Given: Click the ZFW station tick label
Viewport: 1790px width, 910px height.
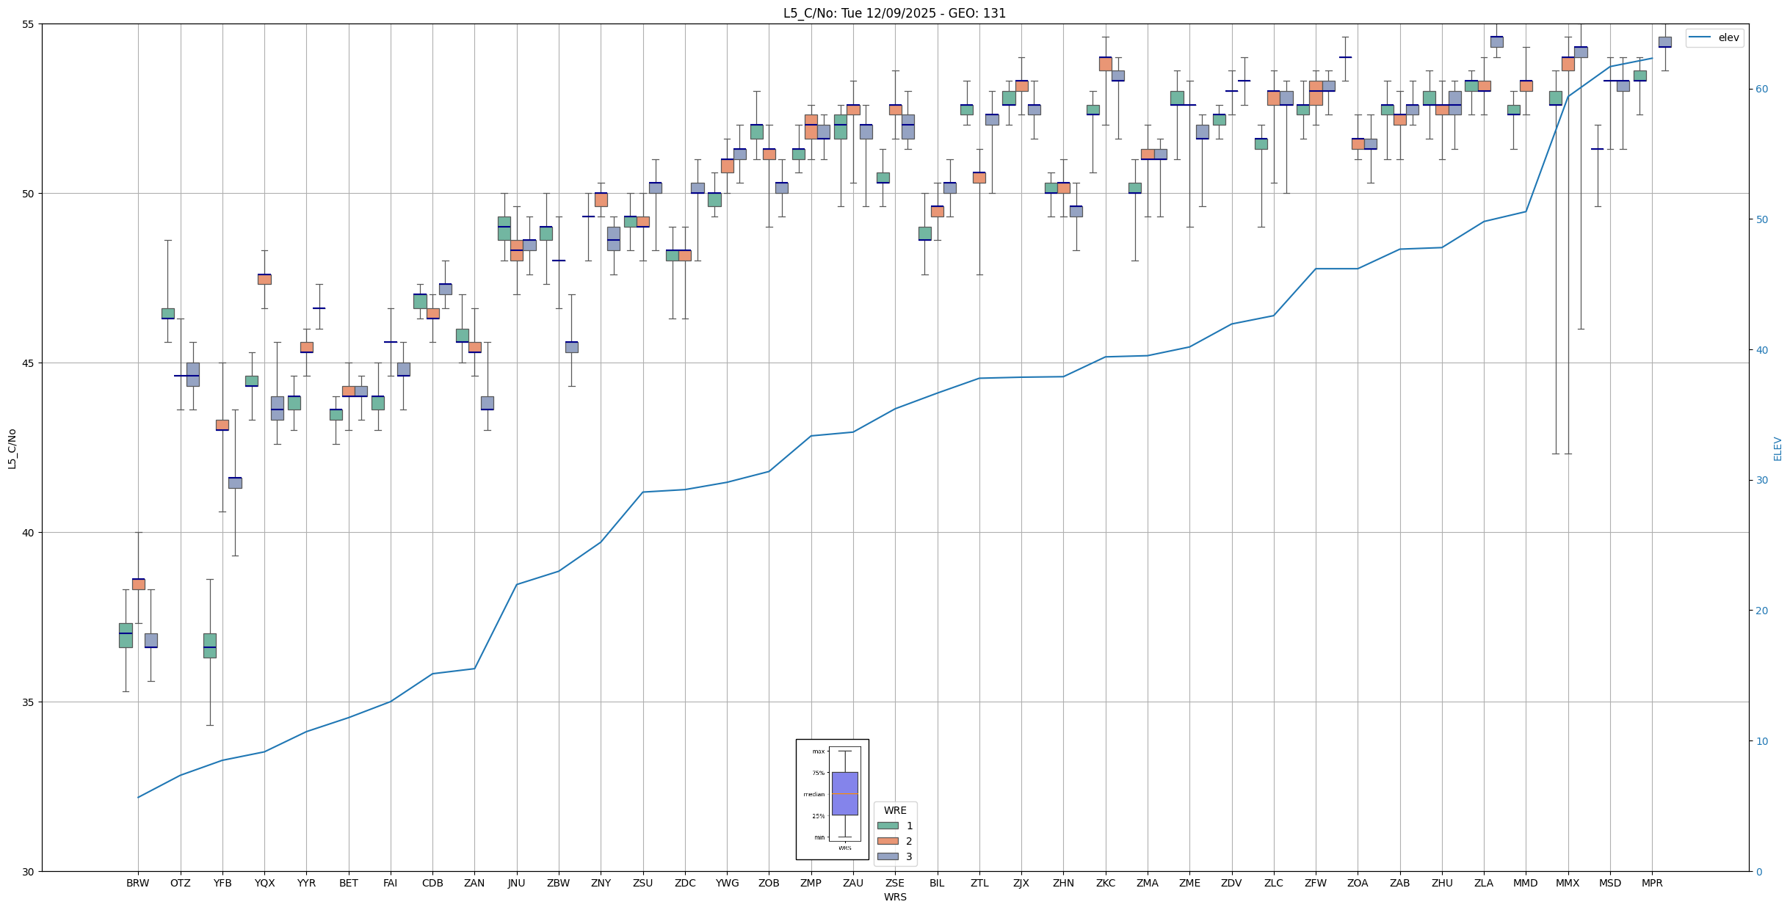Looking at the screenshot, I should tap(1316, 883).
